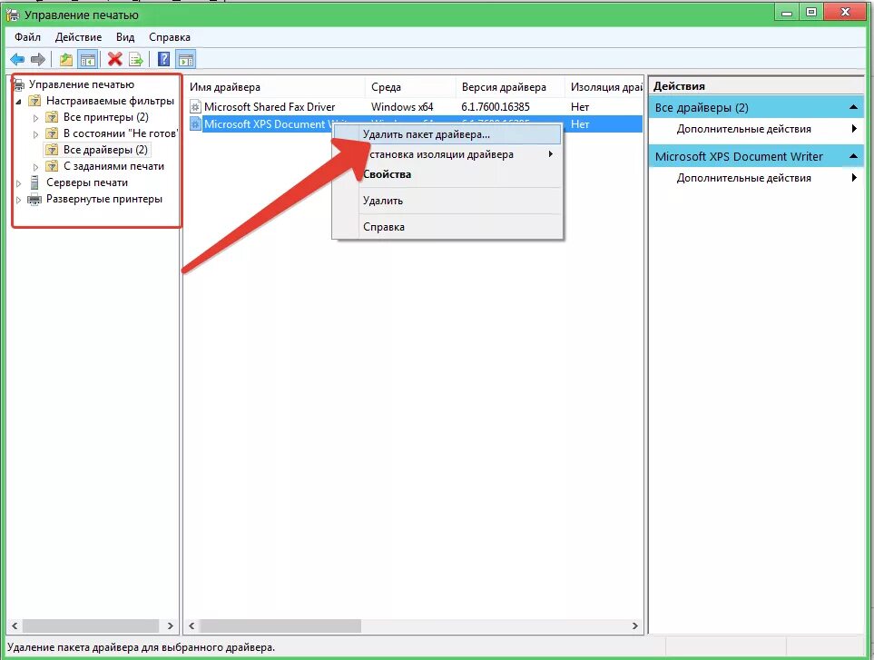Select the Управление печатью root item
The height and width of the screenshot is (660, 874).
pos(82,84)
